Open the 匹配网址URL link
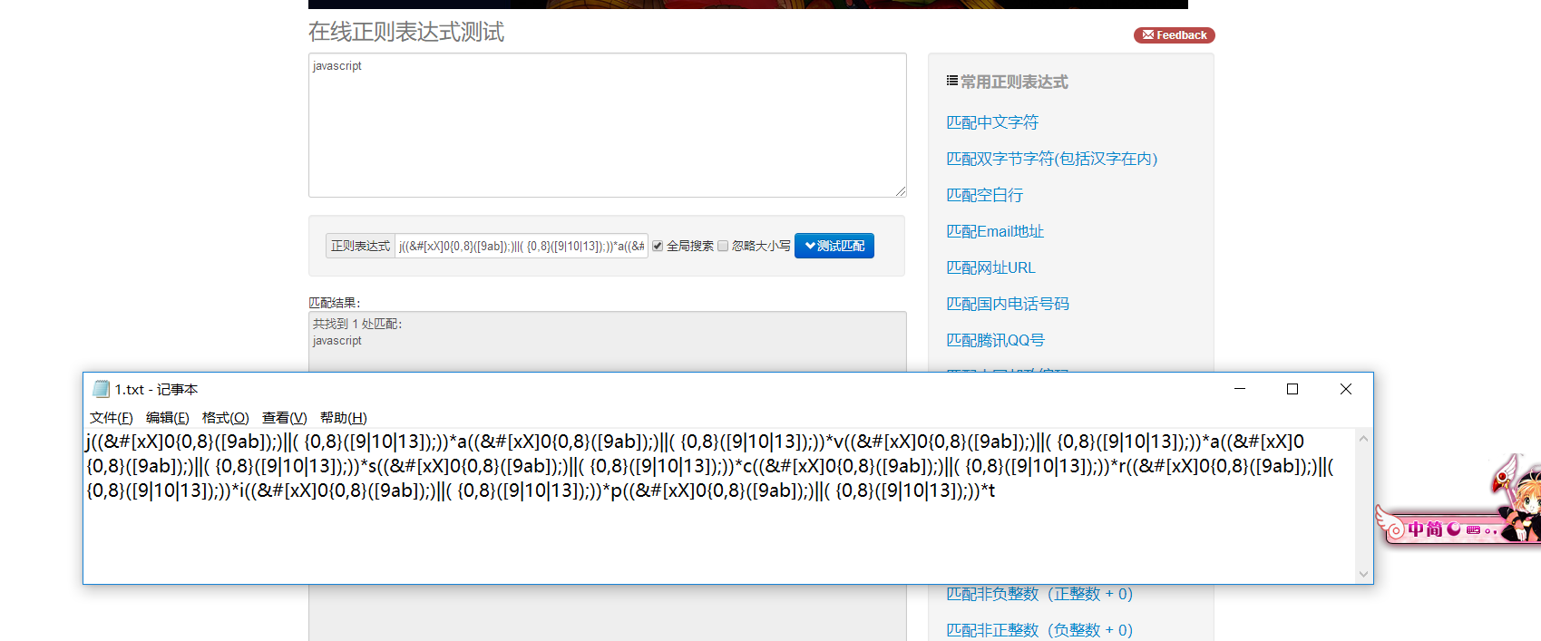The width and height of the screenshot is (1541, 641). [990, 267]
